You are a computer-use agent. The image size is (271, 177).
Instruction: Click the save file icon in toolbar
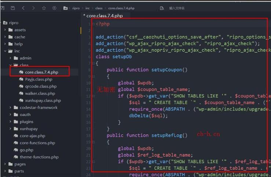coord(13,8)
